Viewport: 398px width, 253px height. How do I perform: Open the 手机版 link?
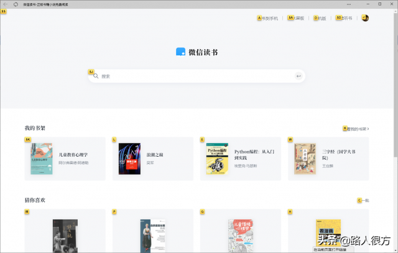click(320, 18)
